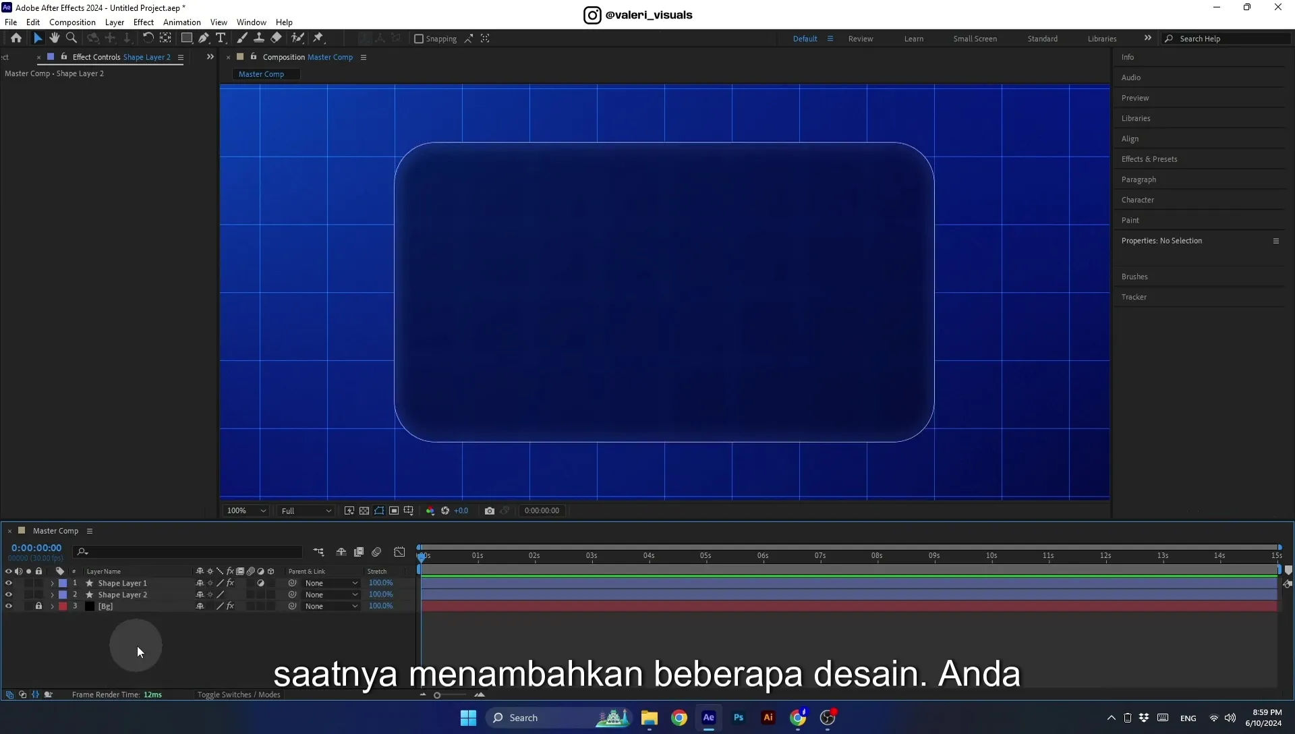Open the Effect menu

coord(144,22)
